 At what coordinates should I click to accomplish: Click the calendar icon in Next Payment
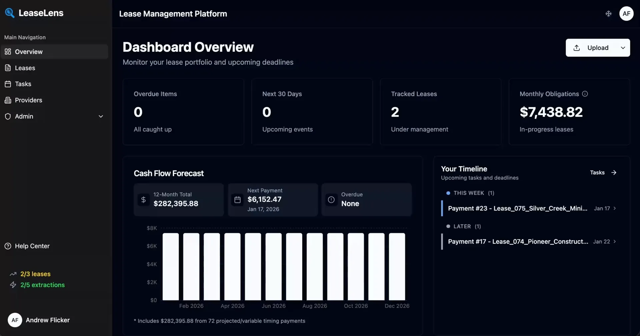coord(237,200)
